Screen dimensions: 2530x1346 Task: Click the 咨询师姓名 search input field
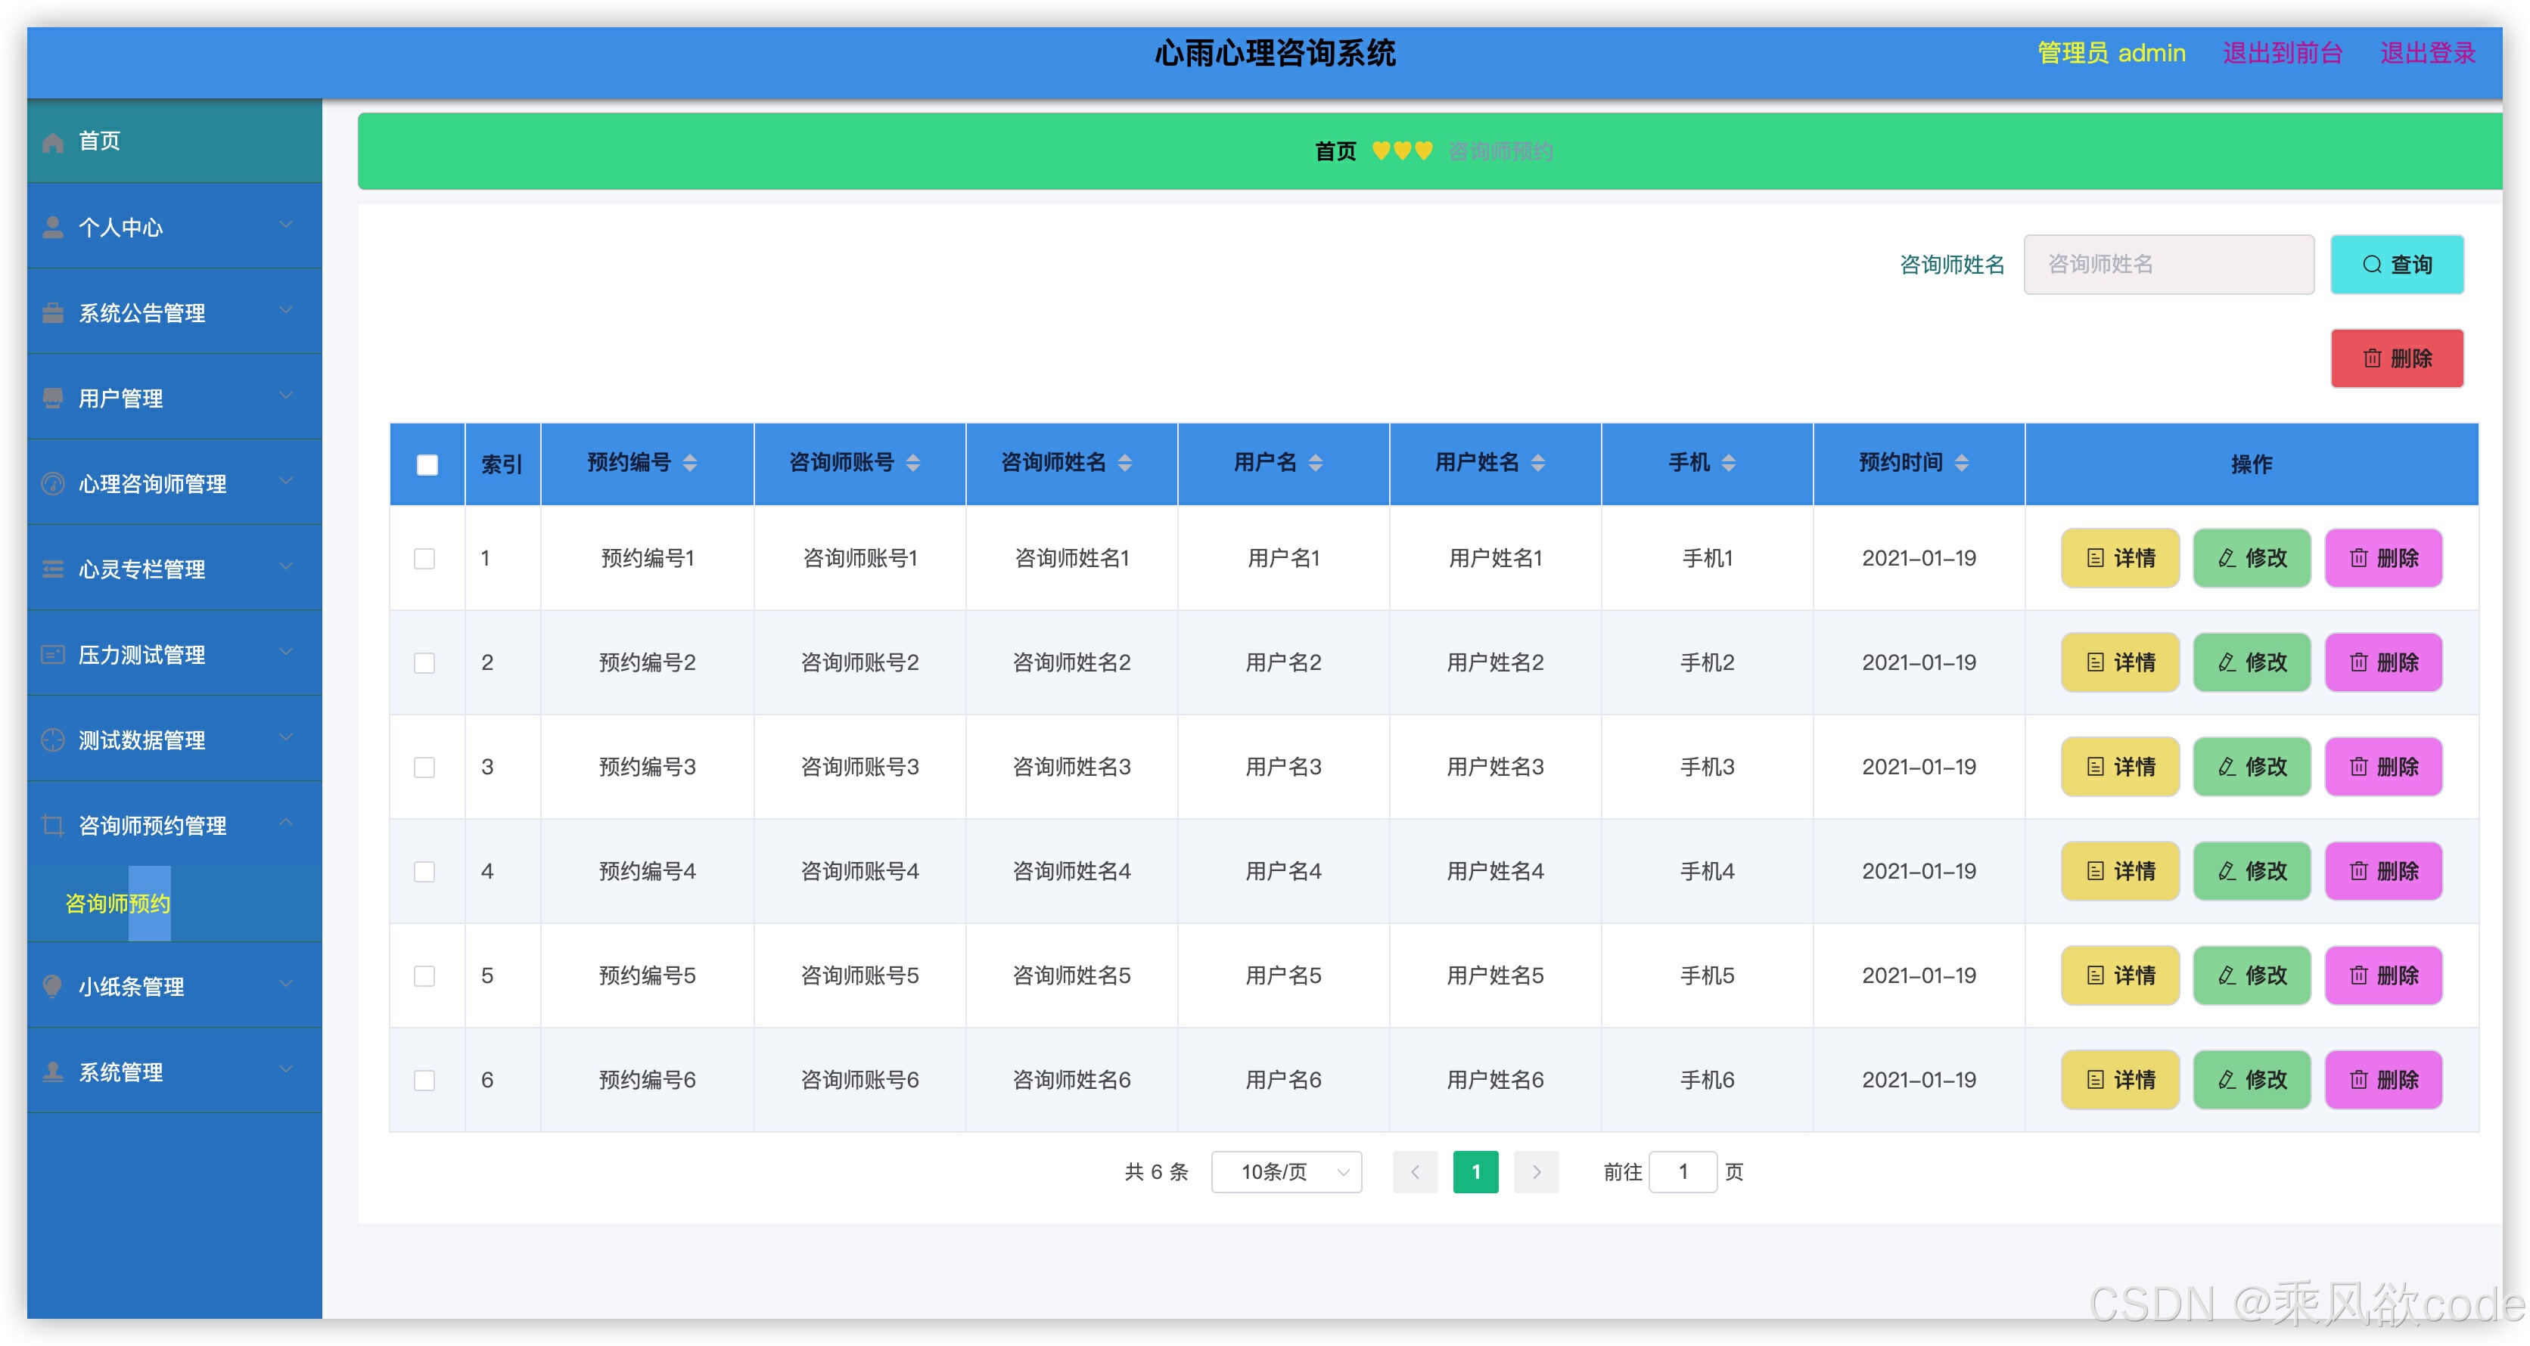pos(2168,264)
